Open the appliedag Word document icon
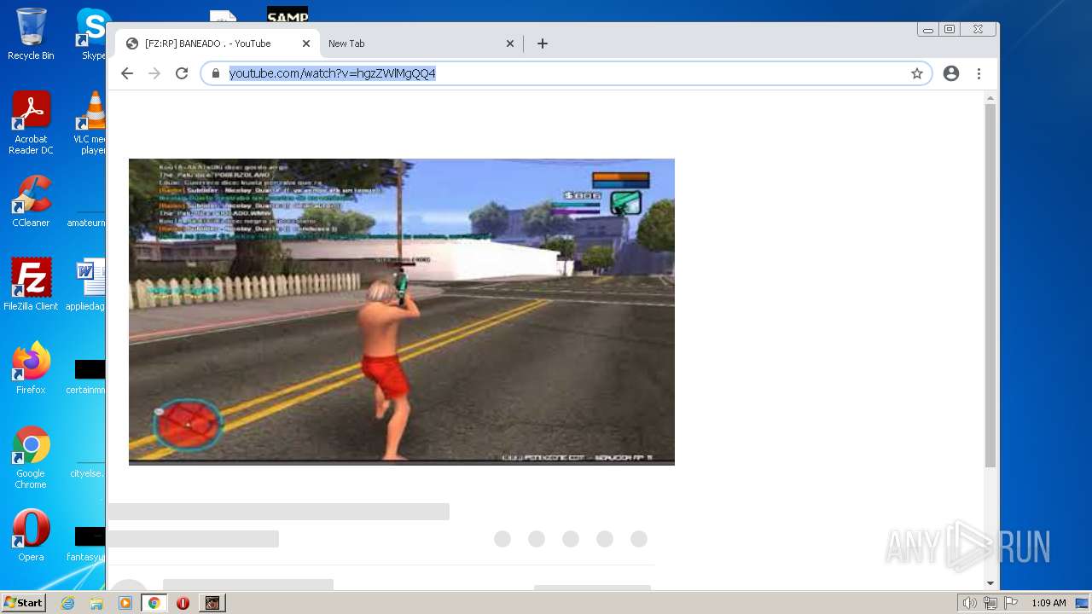Screen dimensions: 1092x614 (x=88, y=284)
